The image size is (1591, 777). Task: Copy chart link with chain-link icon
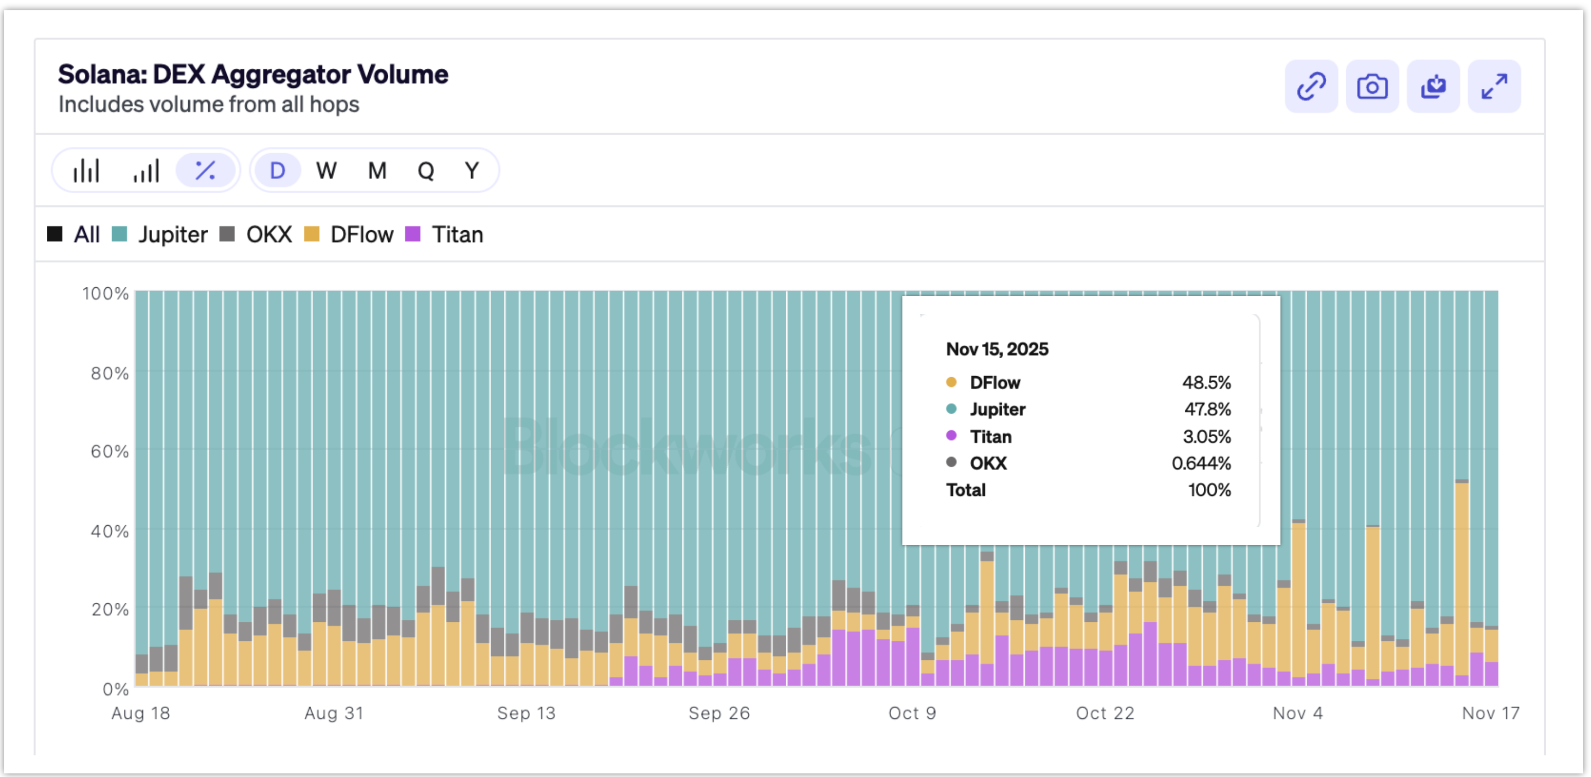[1311, 86]
